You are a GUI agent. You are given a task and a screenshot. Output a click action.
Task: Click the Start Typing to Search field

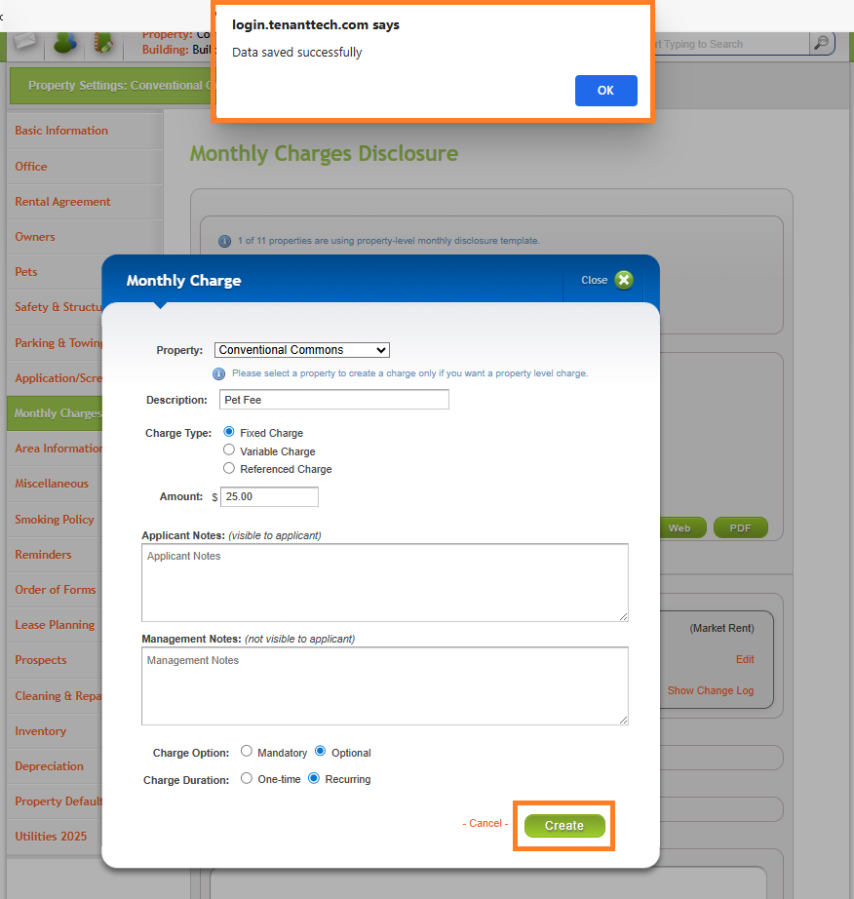(731, 44)
